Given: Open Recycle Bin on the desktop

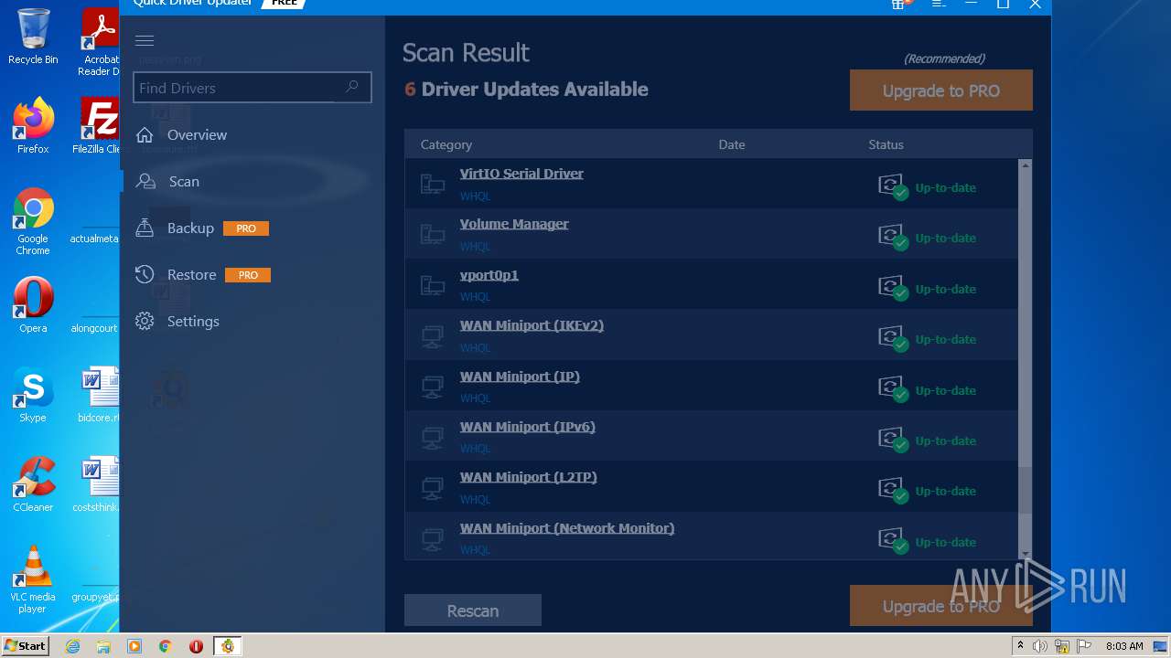Looking at the screenshot, I should tap(33, 37).
